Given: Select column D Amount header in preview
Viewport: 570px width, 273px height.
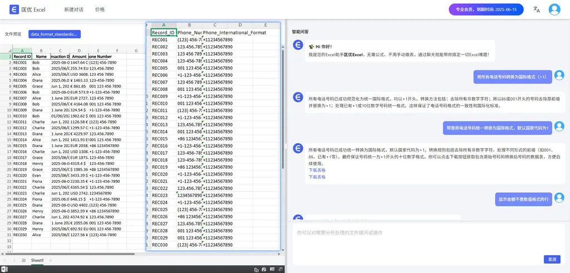Looking at the screenshot, I should pyautogui.click(x=79, y=50).
